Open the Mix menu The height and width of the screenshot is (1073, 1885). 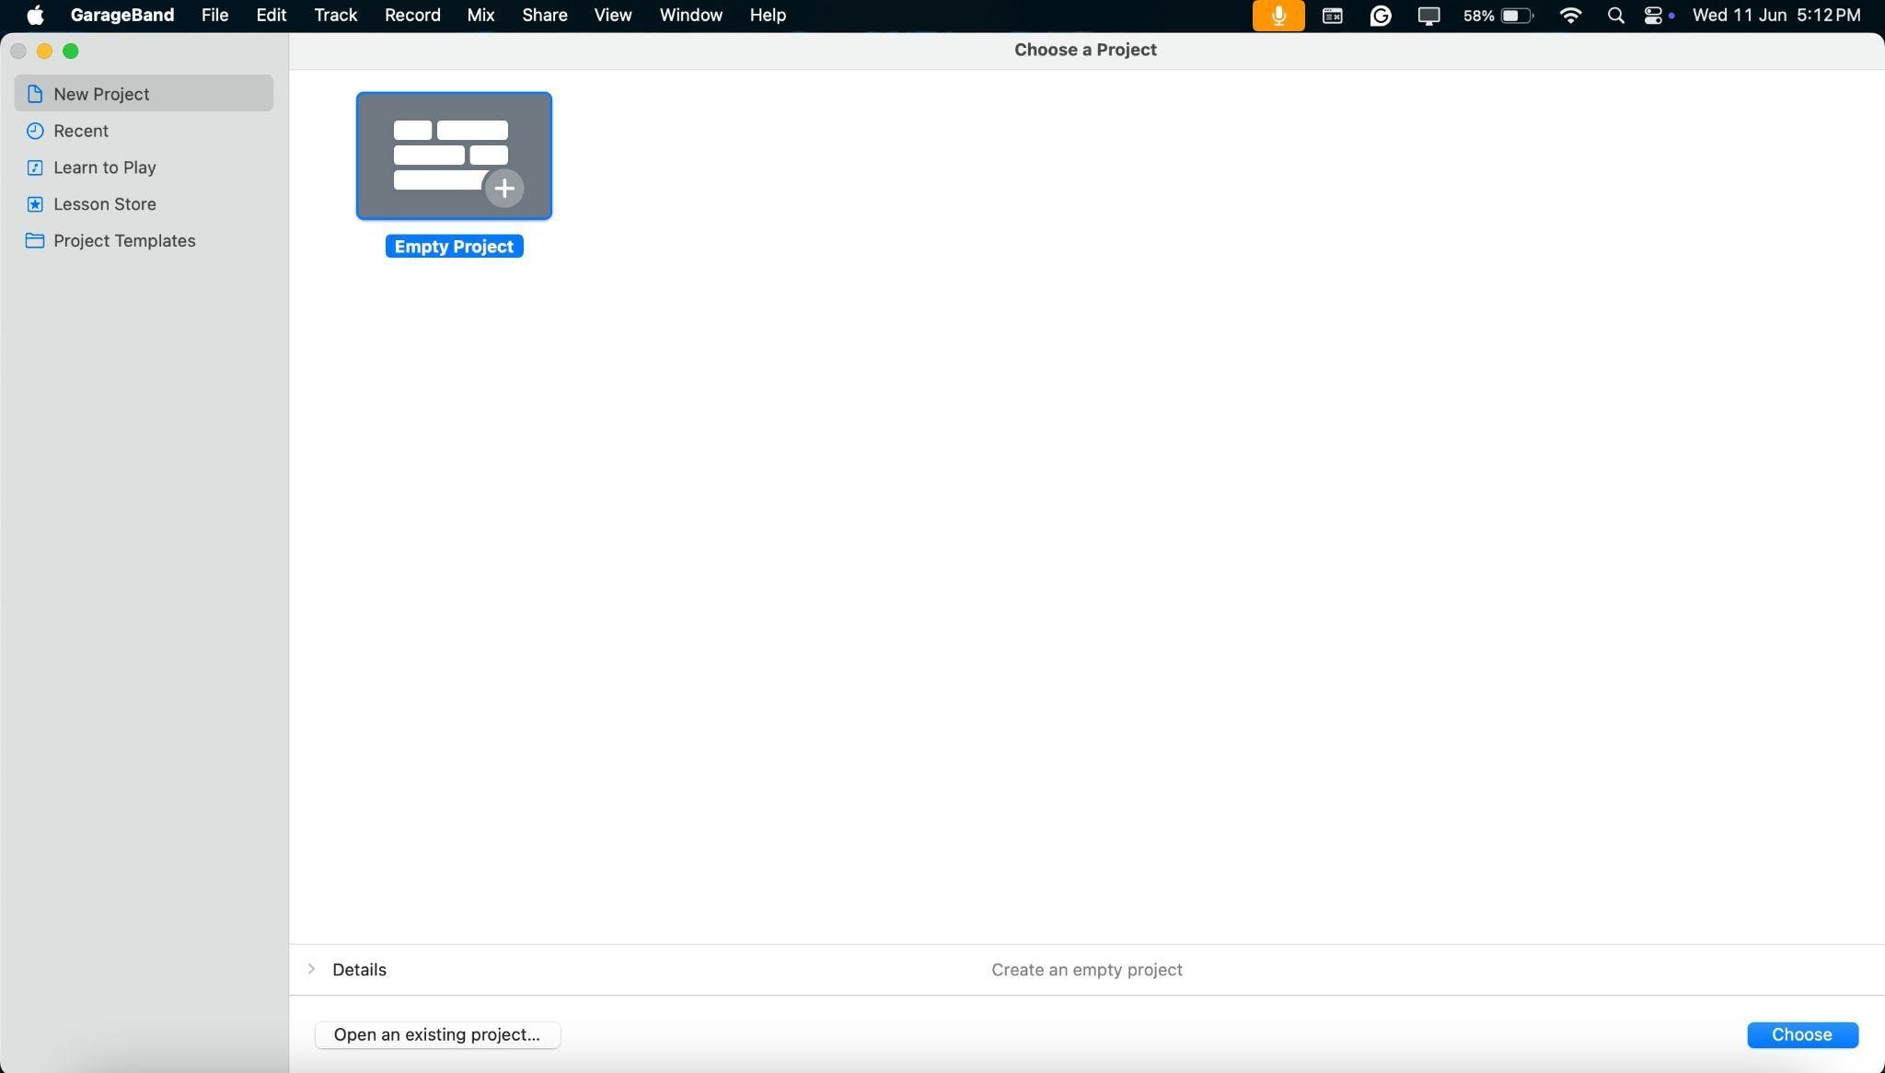tap(480, 16)
